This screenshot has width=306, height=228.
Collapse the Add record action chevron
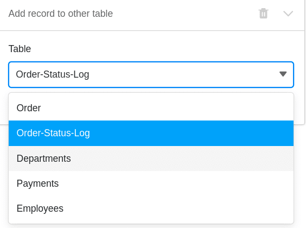(288, 14)
